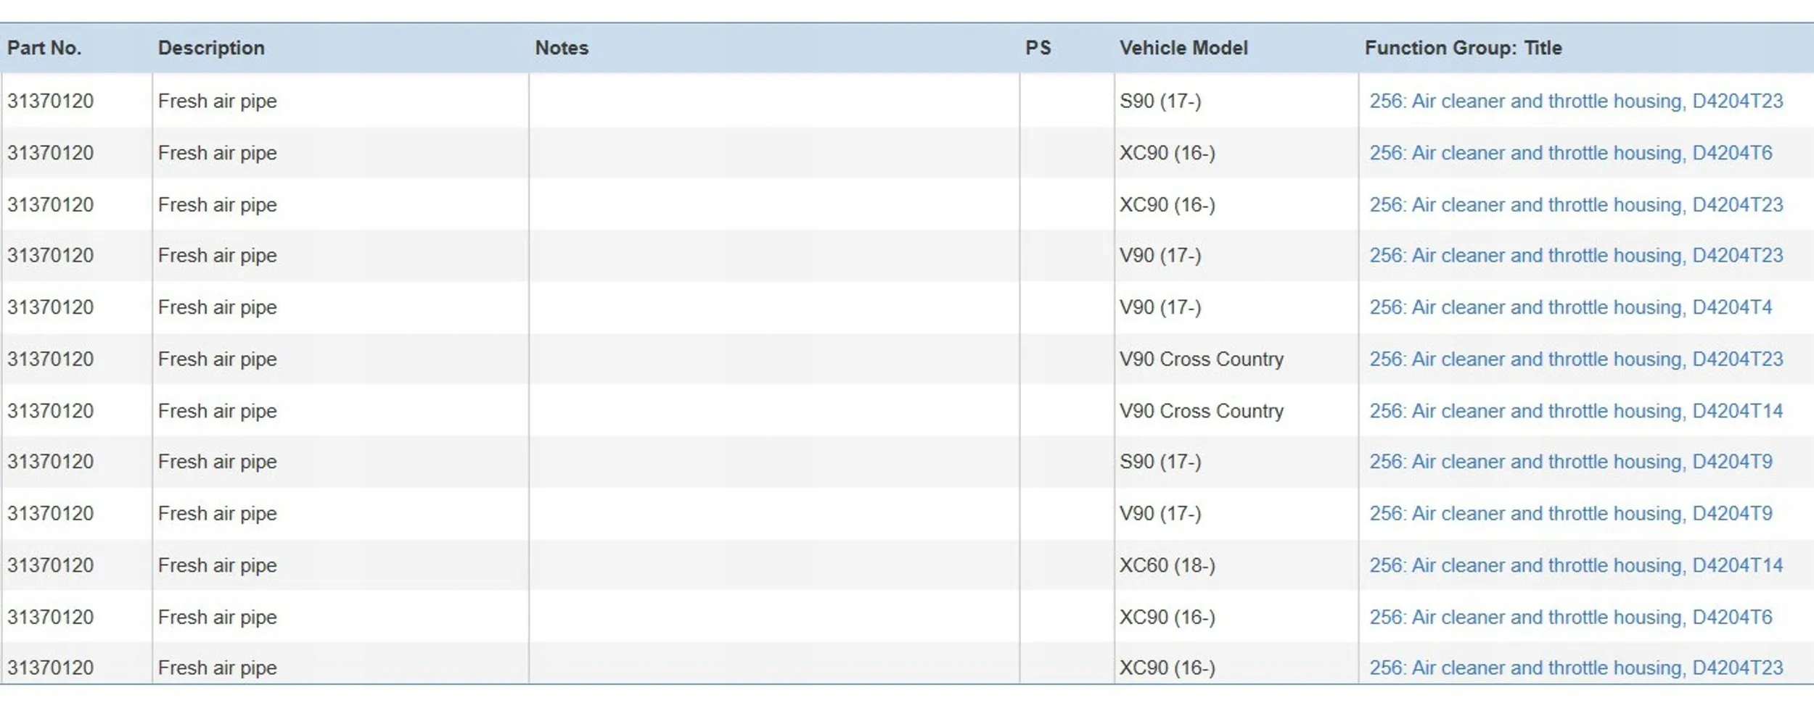Click Fresh air pipe in the XC60 row

click(x=217, y=565)
